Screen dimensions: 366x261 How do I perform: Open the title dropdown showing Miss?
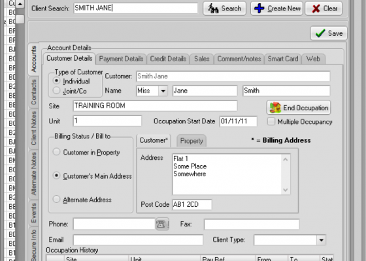click(163, 91)
